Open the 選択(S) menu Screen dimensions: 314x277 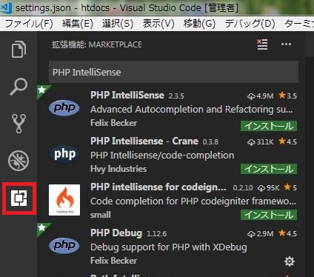(118, 24)
